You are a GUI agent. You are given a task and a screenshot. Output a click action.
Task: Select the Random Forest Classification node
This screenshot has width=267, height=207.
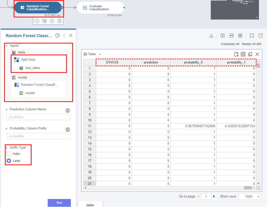pyautogui.click(x=38, y=8)
